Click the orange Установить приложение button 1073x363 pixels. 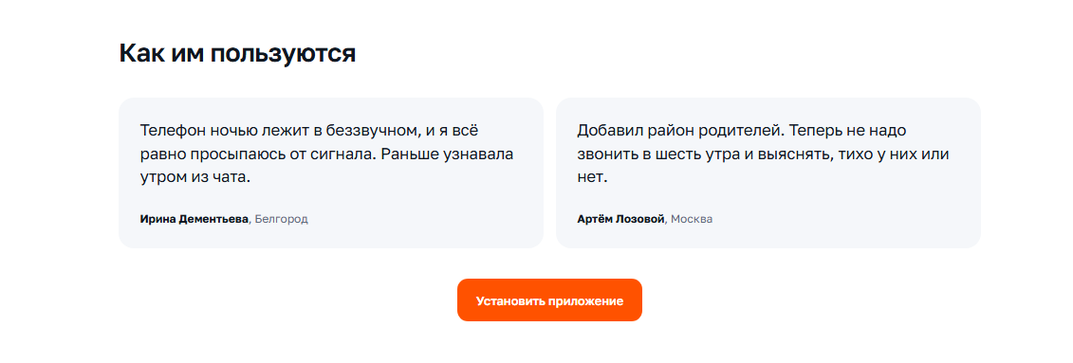(x=549, y=300)
